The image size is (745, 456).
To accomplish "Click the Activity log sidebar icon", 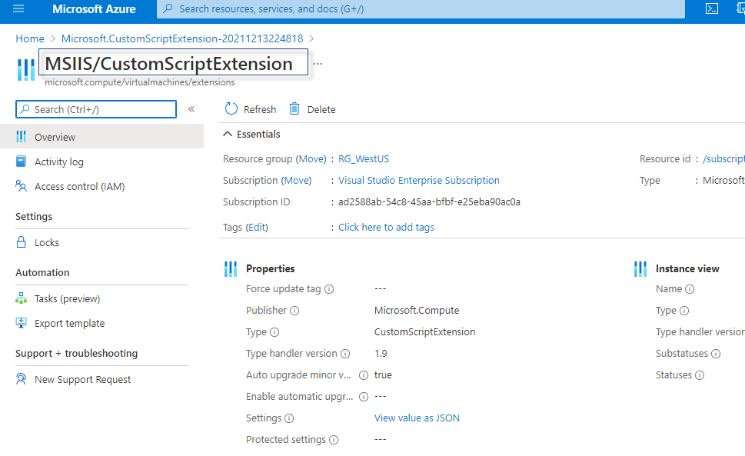I will tap(21, 161).
